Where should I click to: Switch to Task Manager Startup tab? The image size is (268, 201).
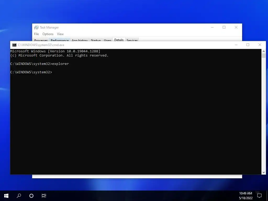[96, 40]
